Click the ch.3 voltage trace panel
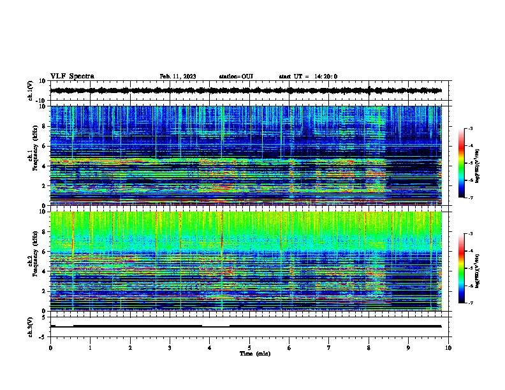Image resolution: width=505 pixels, height=390 pixels. 249,327
